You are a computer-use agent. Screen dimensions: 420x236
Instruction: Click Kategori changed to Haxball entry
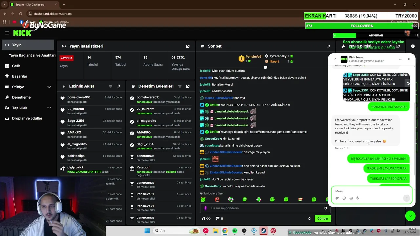(x=161, y=171)
